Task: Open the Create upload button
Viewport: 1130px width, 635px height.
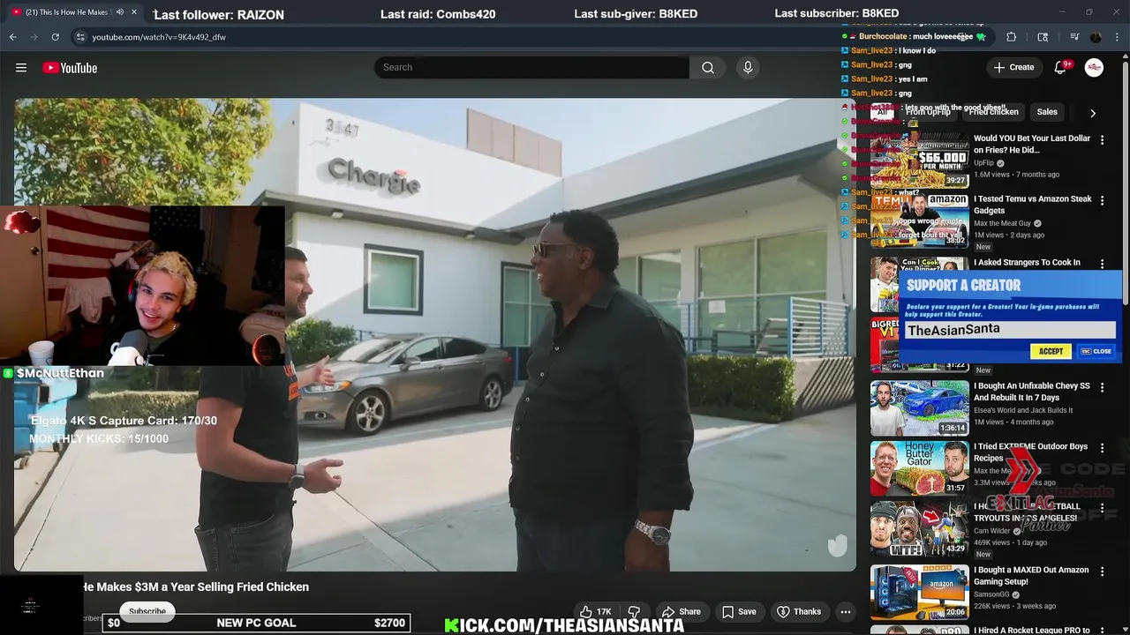Action: (1013, 67)
